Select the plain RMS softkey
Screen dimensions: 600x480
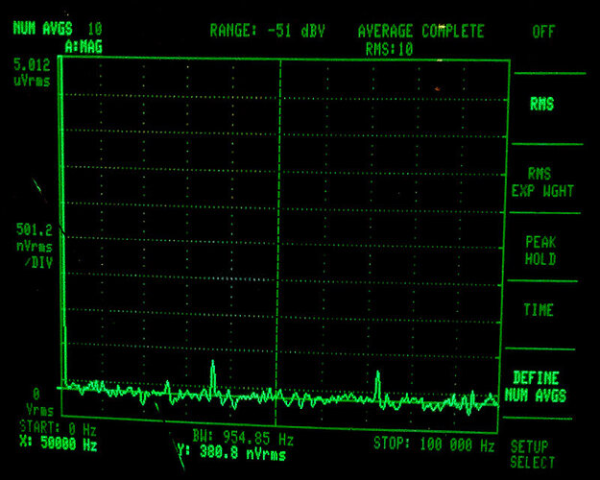542,105
